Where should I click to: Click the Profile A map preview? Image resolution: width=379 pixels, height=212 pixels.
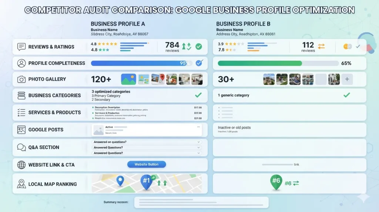click(147, 183)
